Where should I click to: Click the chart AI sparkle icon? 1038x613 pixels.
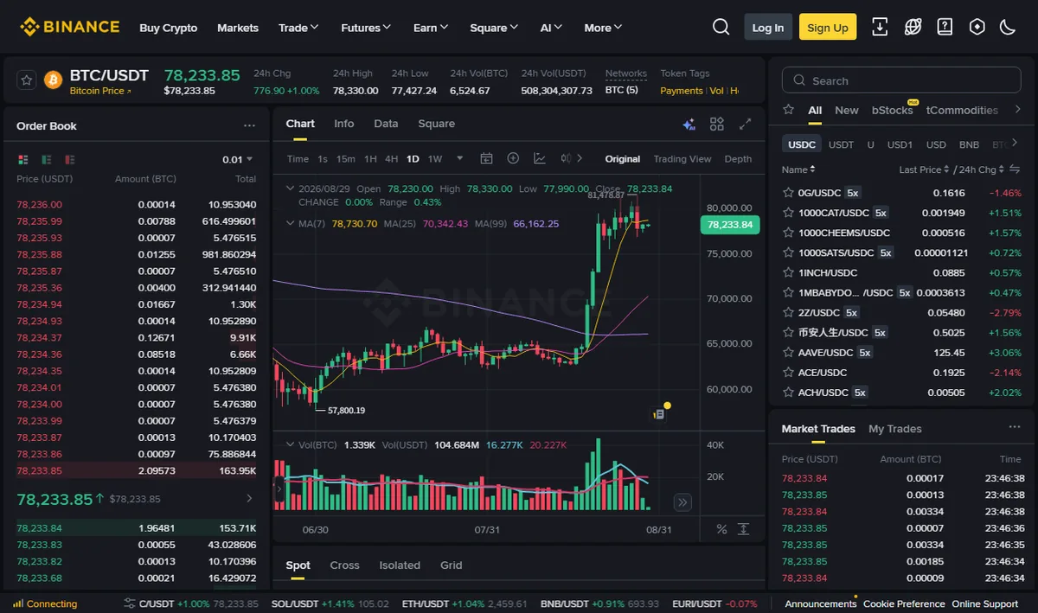[689, 125]
